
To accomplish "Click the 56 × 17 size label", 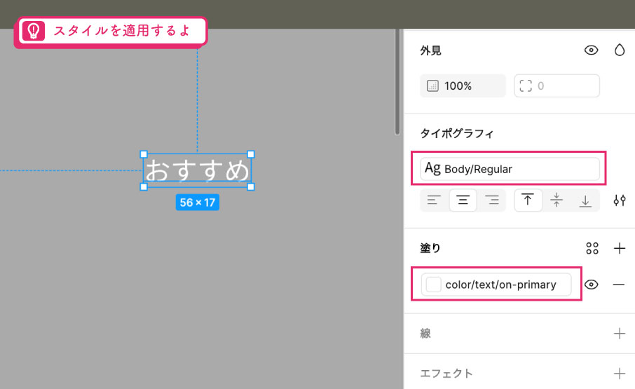I will [x=197, y=203].
